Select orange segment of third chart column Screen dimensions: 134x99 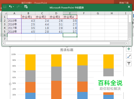click(x=82, y=87)
